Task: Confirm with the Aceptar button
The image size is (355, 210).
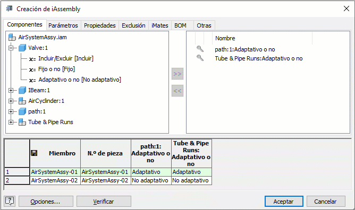Action: coord(284,201)
